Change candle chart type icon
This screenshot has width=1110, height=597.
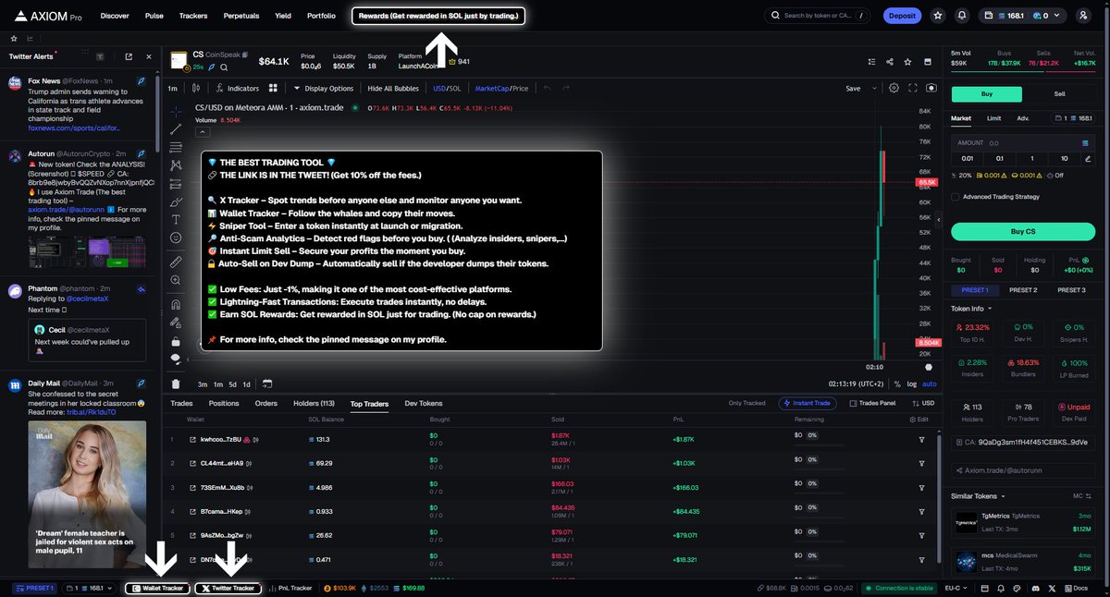[195, 88]
